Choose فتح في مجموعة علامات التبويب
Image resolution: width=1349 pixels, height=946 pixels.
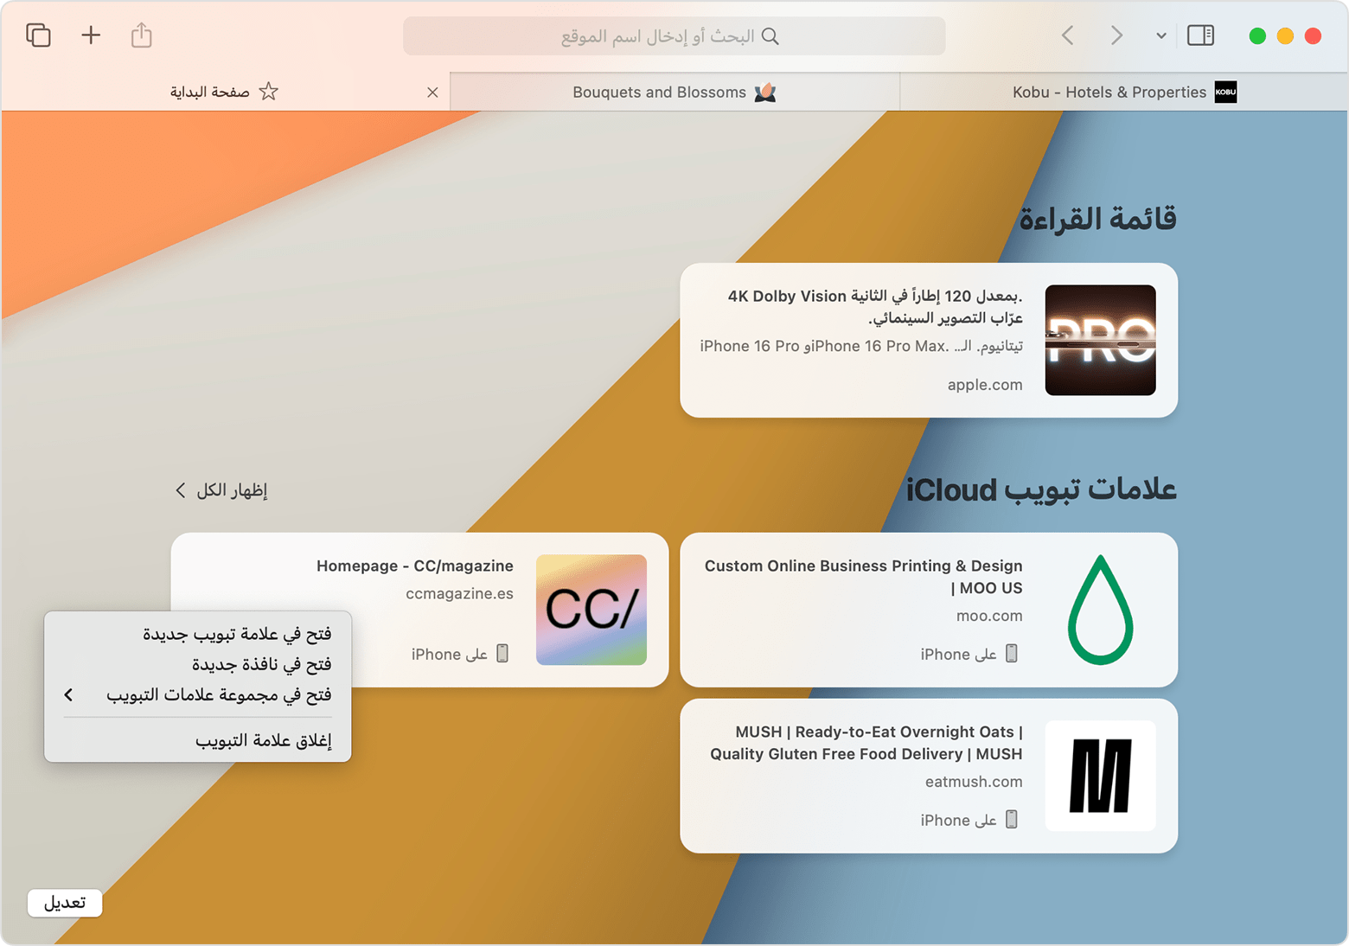[198, 695]
